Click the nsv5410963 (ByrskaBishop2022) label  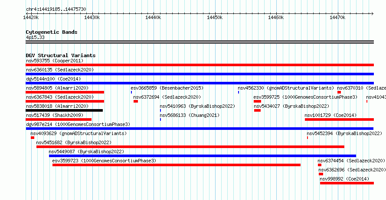click(197, 106)
